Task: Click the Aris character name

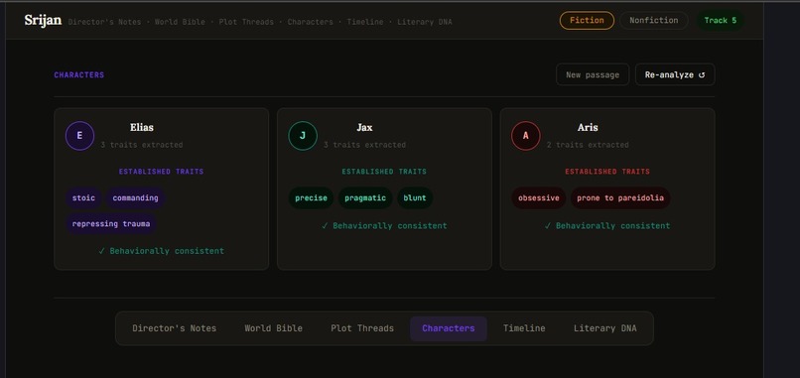Action: (x=588, y=128)
